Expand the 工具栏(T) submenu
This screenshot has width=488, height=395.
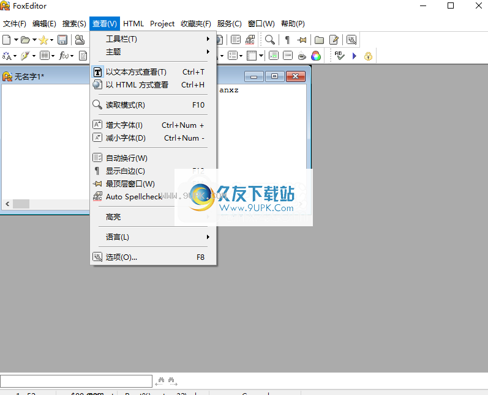[x=153, y=39]
